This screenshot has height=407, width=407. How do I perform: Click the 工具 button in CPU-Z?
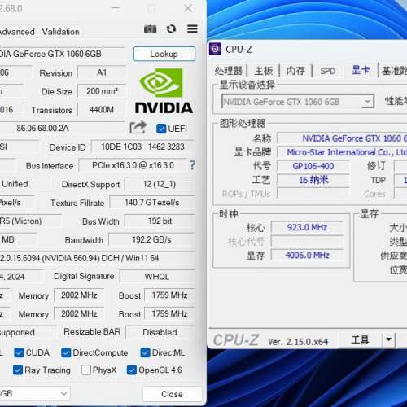(x=360, y=339)
